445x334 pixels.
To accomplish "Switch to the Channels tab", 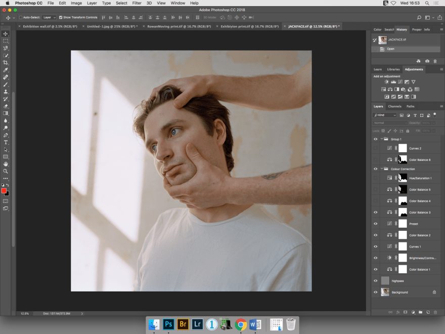I will (394, 106).
